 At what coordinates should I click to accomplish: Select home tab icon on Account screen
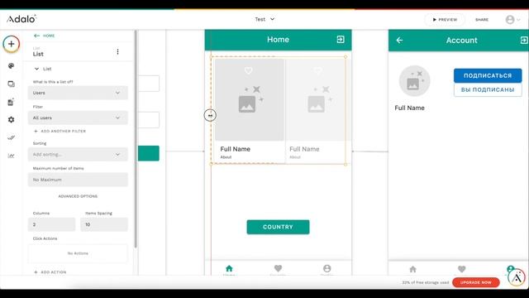point(413,269)
